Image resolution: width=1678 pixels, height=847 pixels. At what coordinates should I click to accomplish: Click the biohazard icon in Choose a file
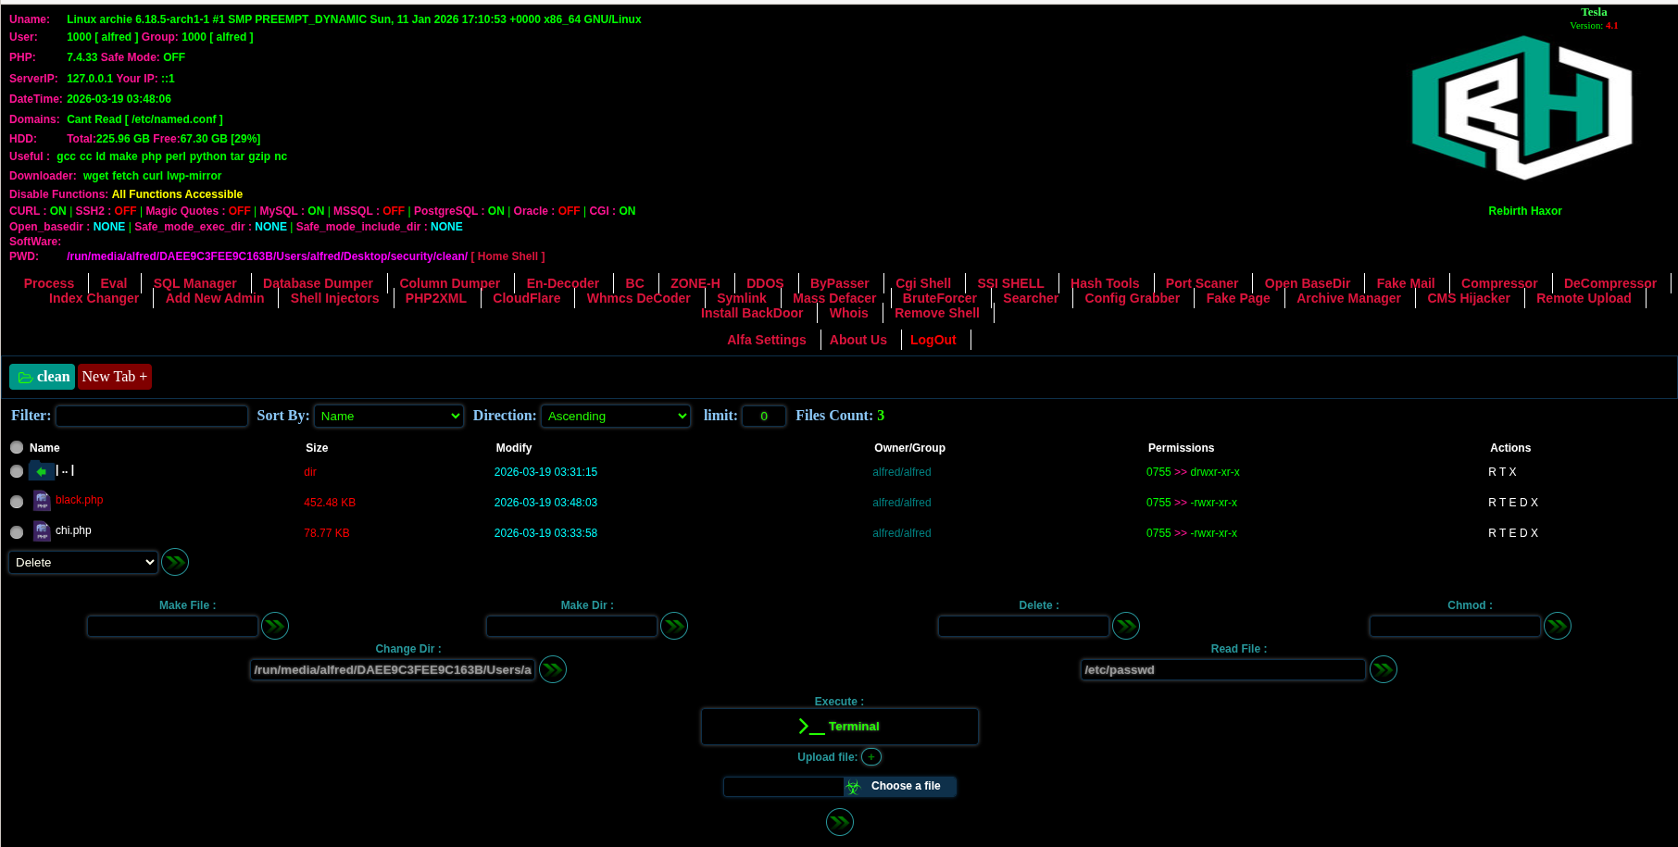[853, 787]
